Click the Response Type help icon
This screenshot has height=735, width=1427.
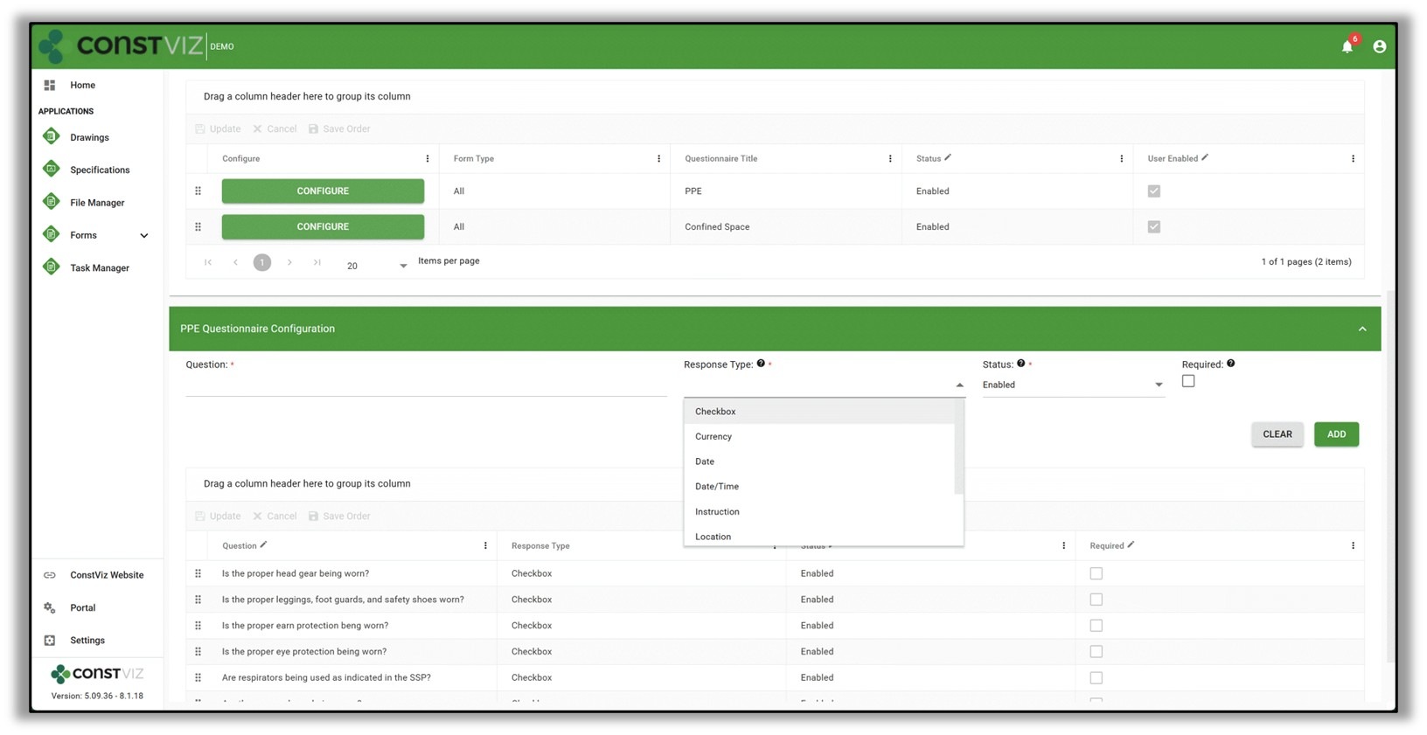click(761, 364)
